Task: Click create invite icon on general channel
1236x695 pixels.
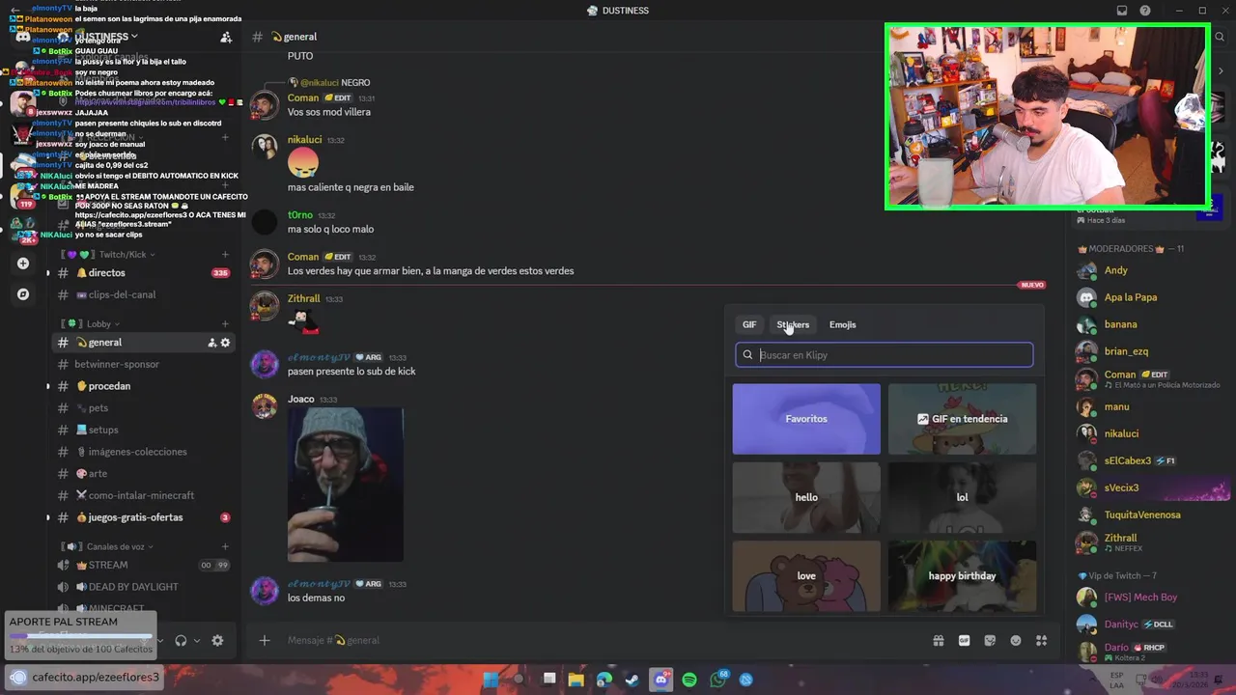Action: pyautogui.click(x=211, y=343)
